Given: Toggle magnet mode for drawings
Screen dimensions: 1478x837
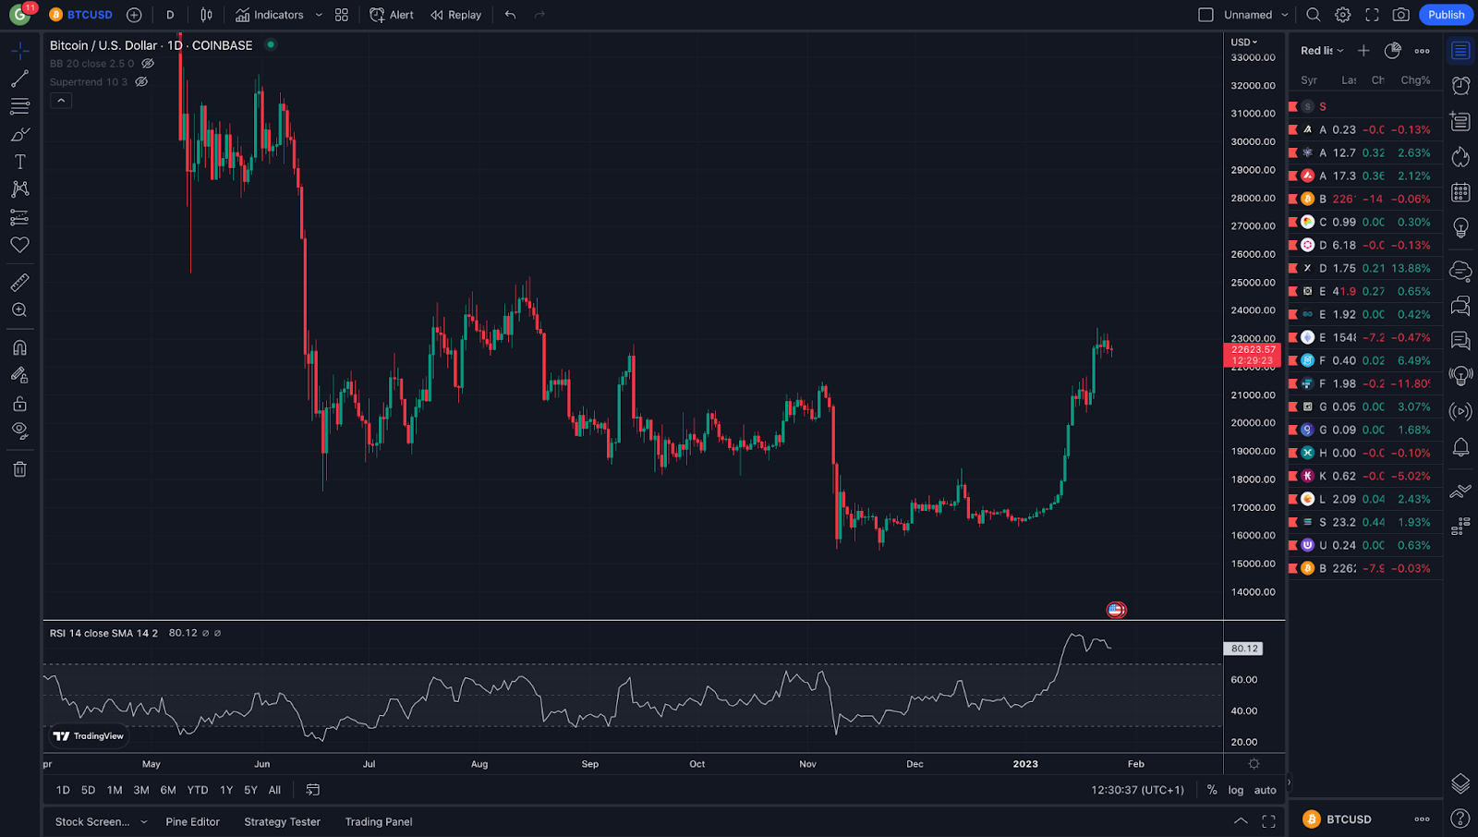Looking at the screenshot, I should [19, 348].
